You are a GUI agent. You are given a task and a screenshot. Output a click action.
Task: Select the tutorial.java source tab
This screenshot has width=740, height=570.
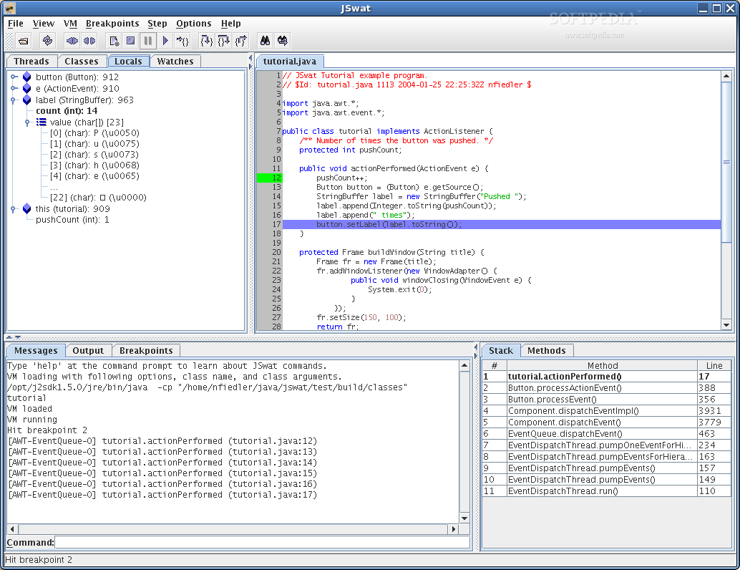pyautogui.click(x=290, y=62)
